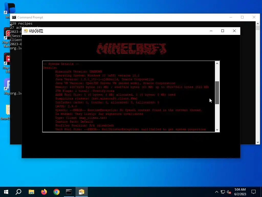Image resolution: width=262 pixels, height=197 pixels.
Task: Minimize the ERROR422 window
Action: pyautogui.click(x=211, y=31)
